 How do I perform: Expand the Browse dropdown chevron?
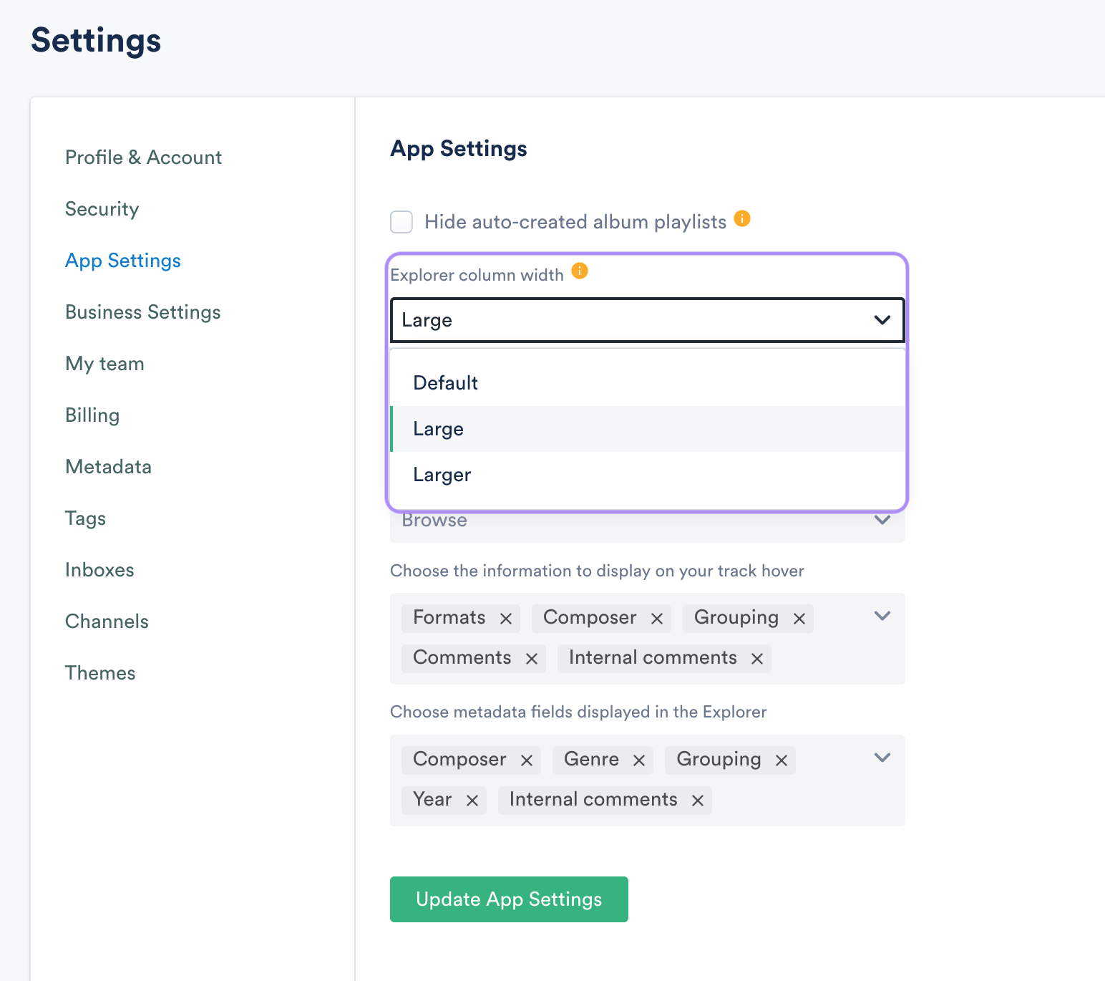(x=882, y=520)
